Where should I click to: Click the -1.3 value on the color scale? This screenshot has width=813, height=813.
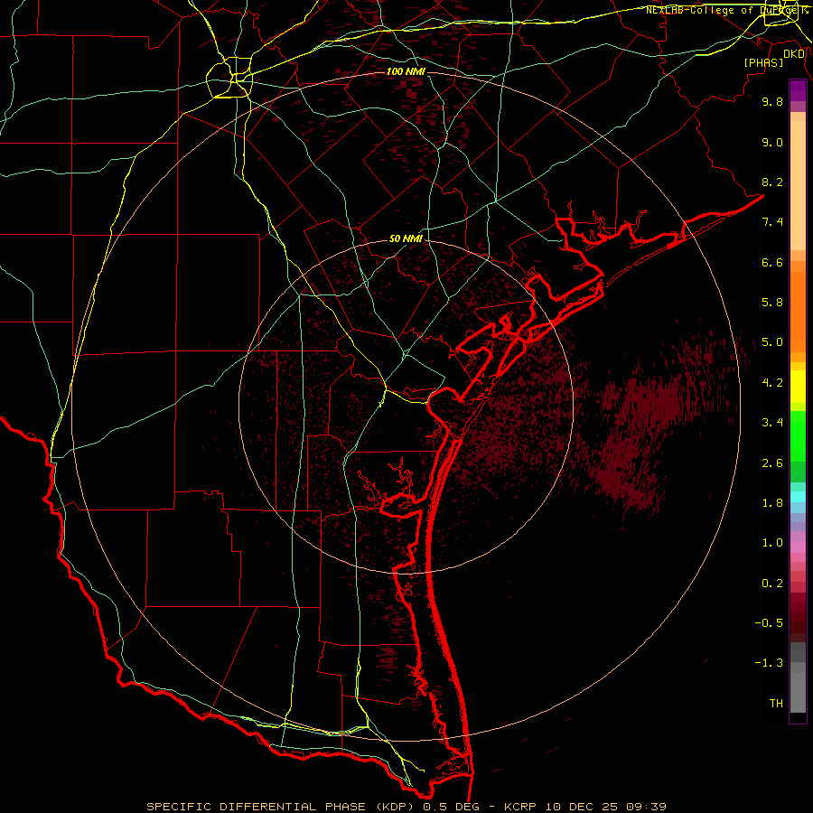pos(769,663)
